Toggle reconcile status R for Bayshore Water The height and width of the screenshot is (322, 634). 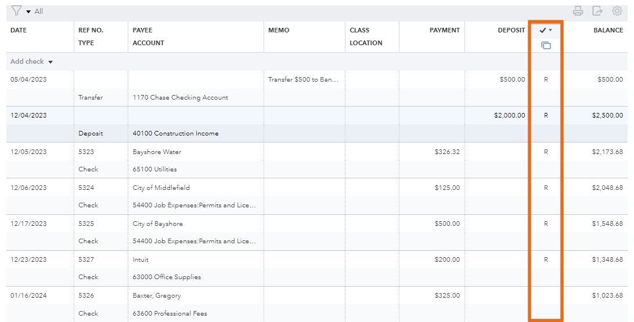546,152
